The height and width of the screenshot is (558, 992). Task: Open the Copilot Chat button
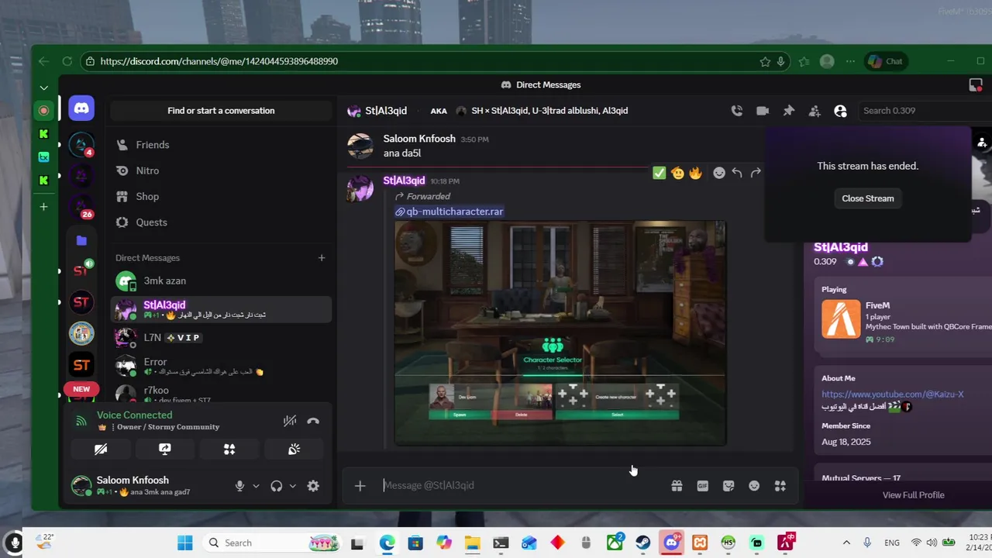click(x=887, y=61)
